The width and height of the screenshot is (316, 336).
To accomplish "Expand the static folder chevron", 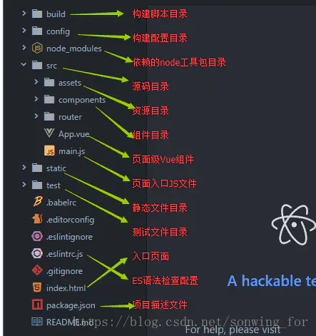I will pyautogui.click(x=24, y=168).
